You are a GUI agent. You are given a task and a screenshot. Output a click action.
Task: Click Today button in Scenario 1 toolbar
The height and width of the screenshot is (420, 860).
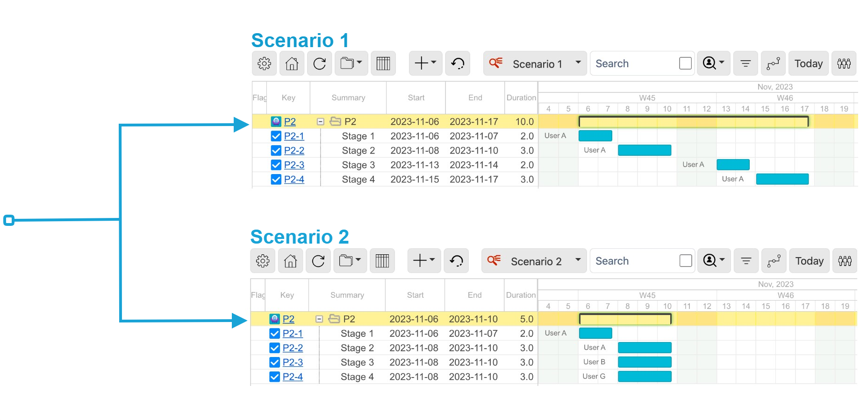pos(809,63)
